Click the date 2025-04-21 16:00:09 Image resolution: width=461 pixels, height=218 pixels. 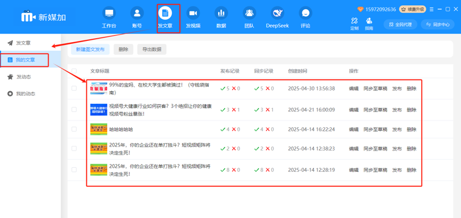click(312, 110)
